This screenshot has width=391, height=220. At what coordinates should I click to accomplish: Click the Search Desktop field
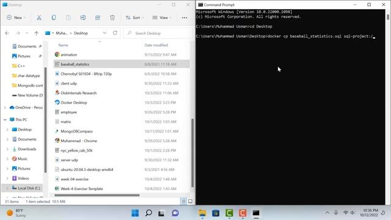[x=158, y=33]
